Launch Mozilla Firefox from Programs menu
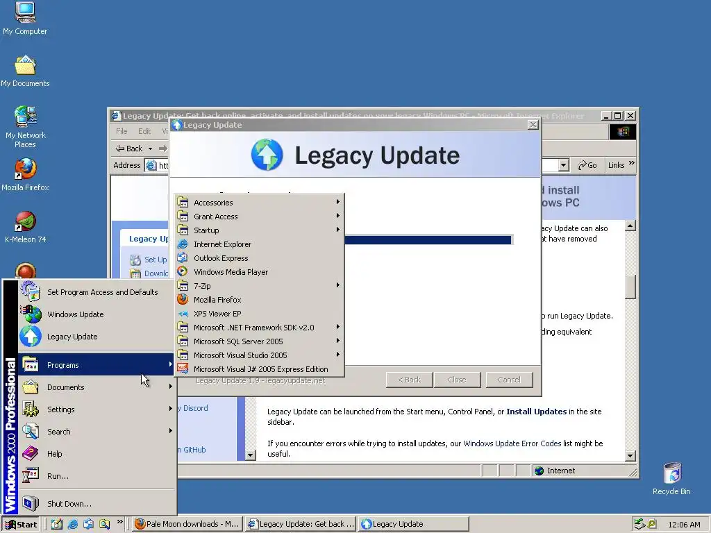Screen dimensions: 711x533 pyautogui.click(x=260, y=300)
